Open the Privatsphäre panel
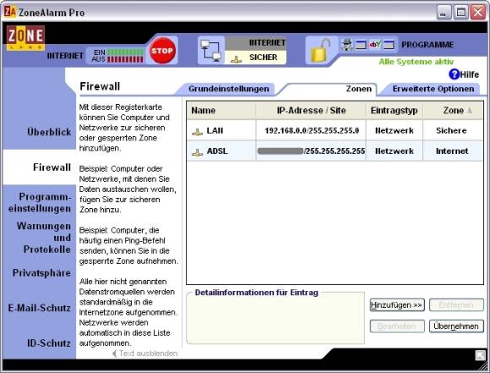The width and height of the screenshot is (490, 373). [x=41, y=273]
